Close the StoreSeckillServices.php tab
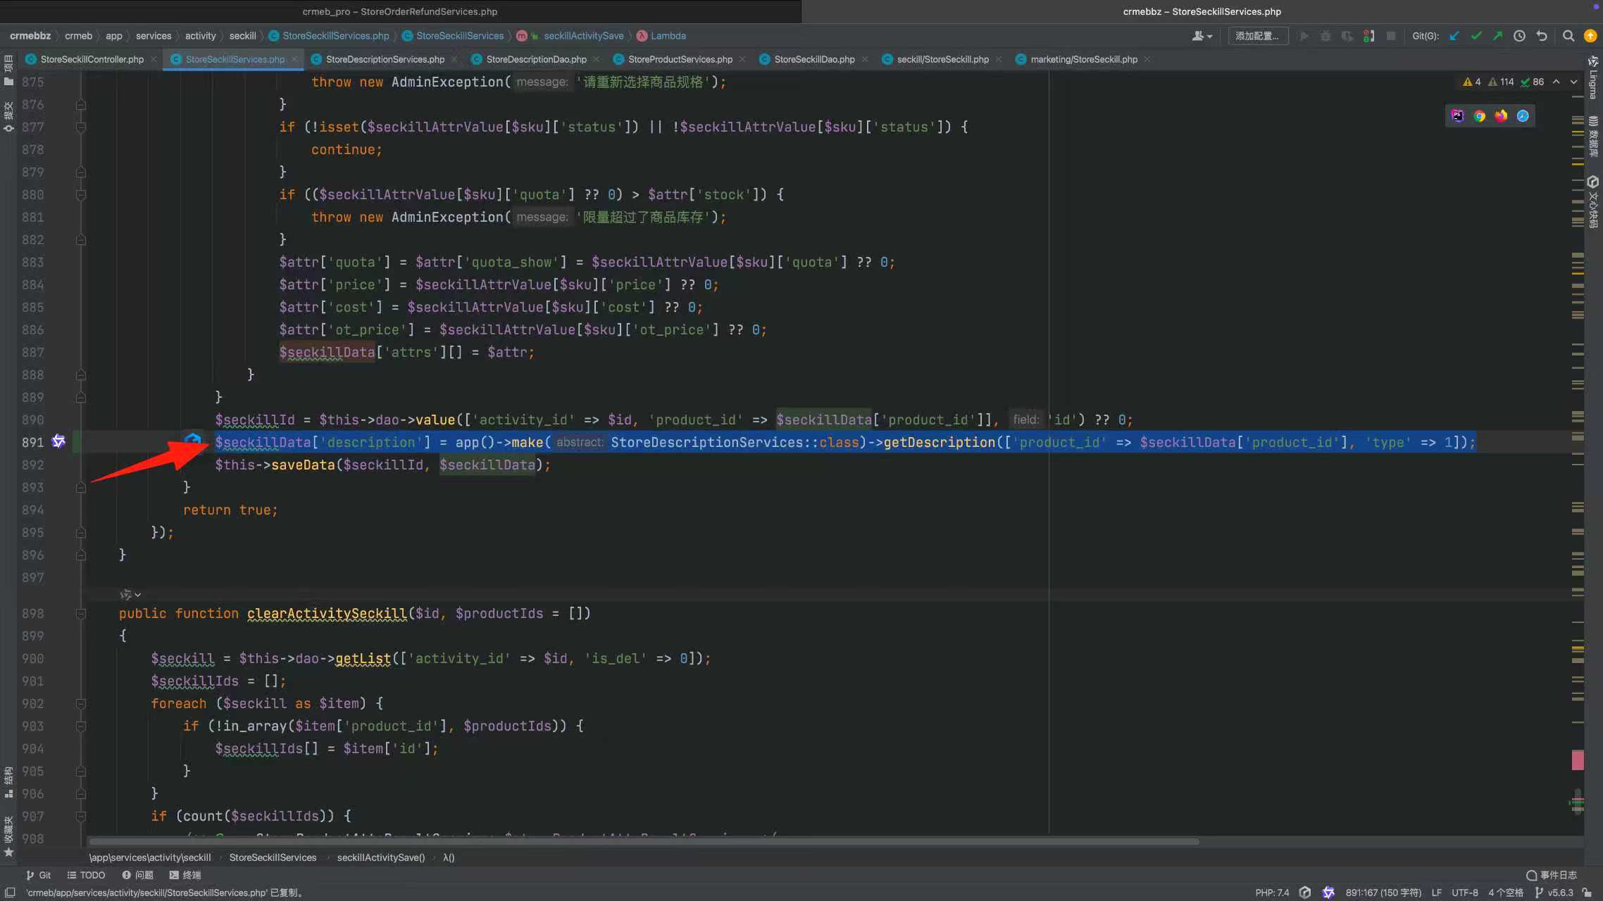Screen dimensions: 1603x901 (294, 60)
